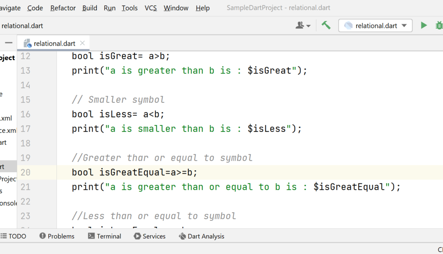
Task: Open the Dart Analysis tool window
Action: pyautogui.click(x=202, y=236)
